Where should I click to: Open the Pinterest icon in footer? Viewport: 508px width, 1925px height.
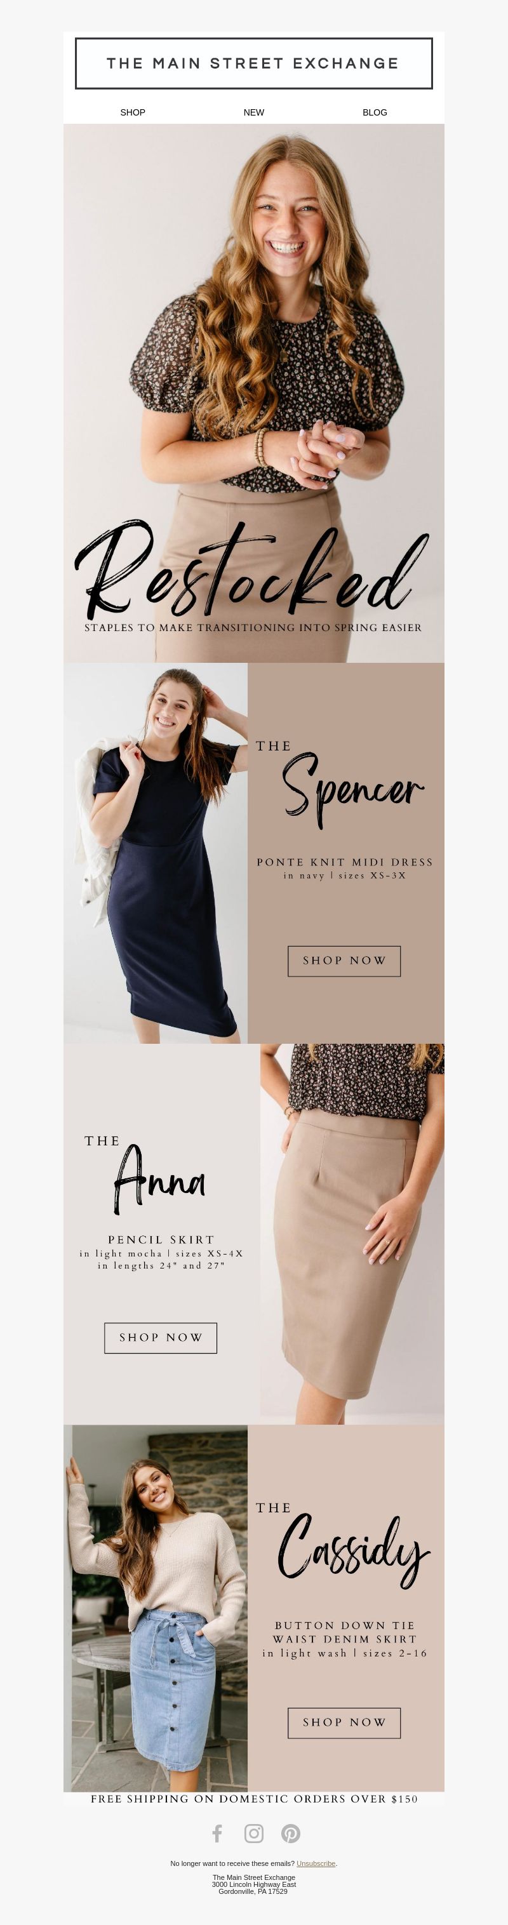pos(291,1833)
